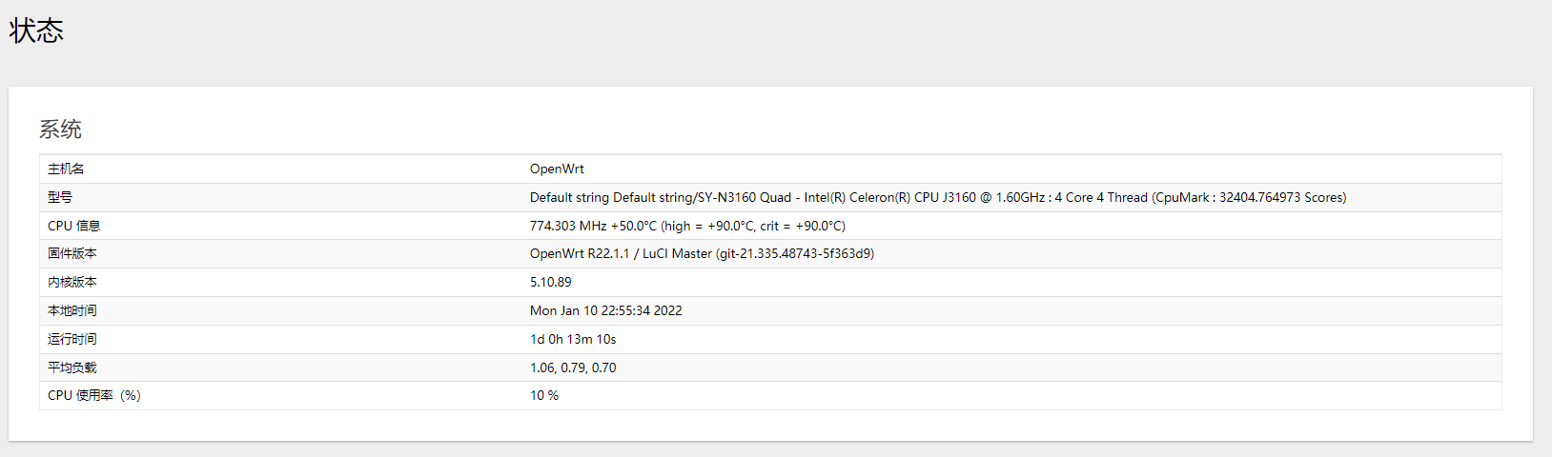
Task: Click the Mon Jan 10 local time value
Action: (606, 310)
